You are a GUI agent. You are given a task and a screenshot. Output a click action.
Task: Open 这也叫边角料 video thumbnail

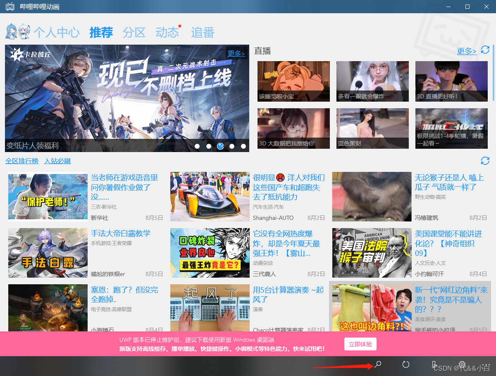click(372, 308)
